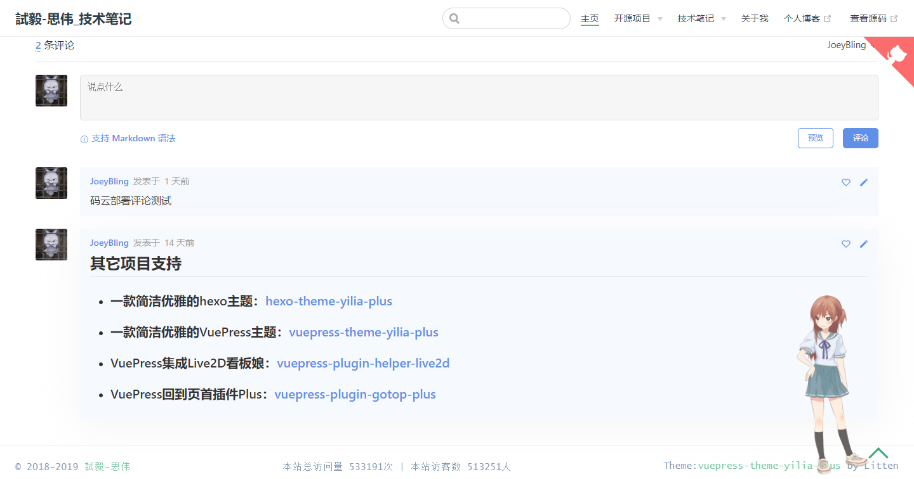This screenshot has width=914, height=479.
Task: Like the 其它项目支持 comment with the heart
Action: point(845,244)
